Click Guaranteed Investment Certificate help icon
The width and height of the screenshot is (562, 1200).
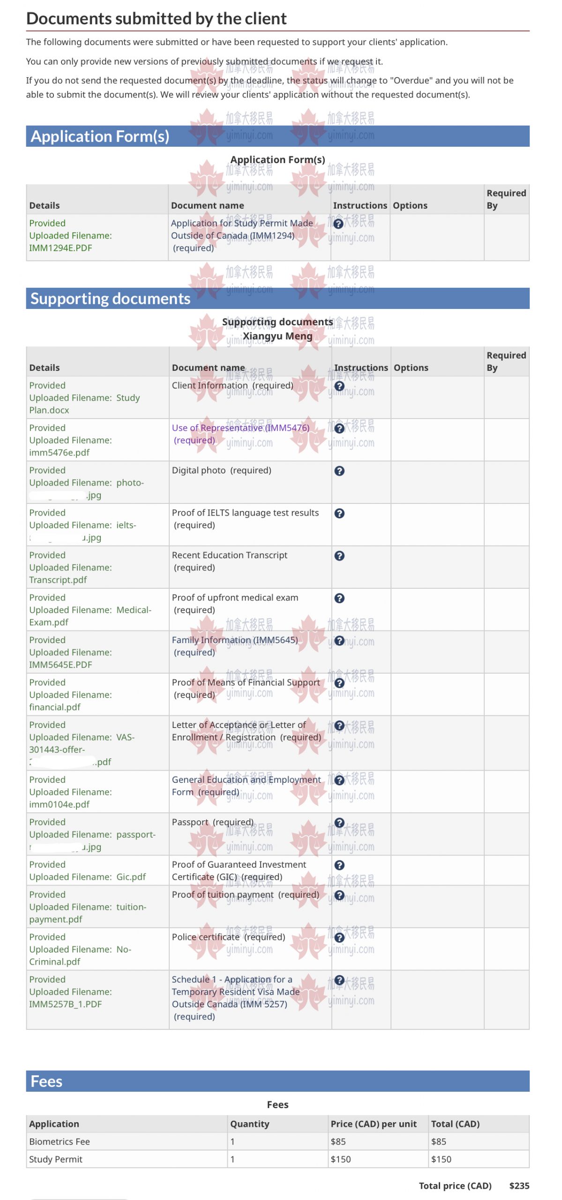click(339, 865)
